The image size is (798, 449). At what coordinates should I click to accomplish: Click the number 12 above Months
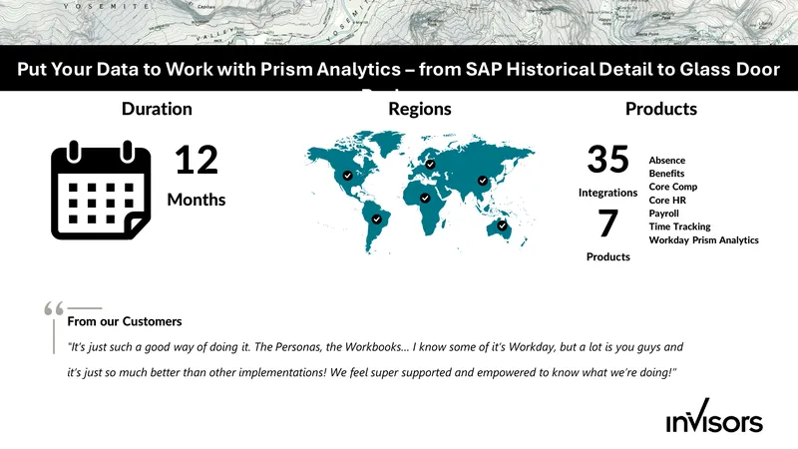197,161
